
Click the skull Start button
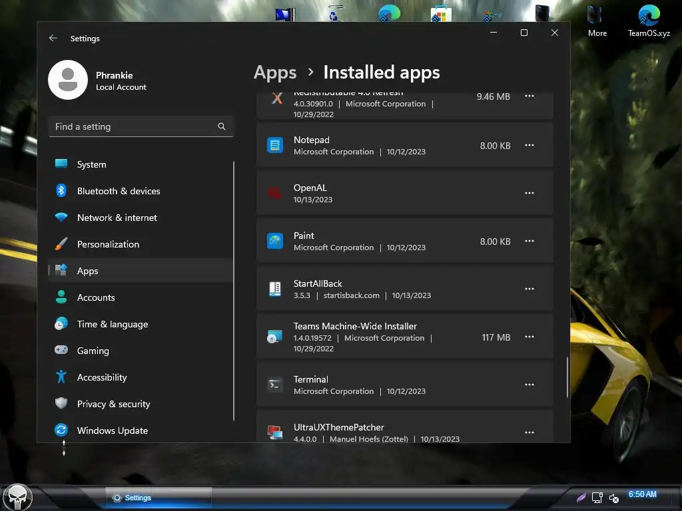[x=18, y=497]
